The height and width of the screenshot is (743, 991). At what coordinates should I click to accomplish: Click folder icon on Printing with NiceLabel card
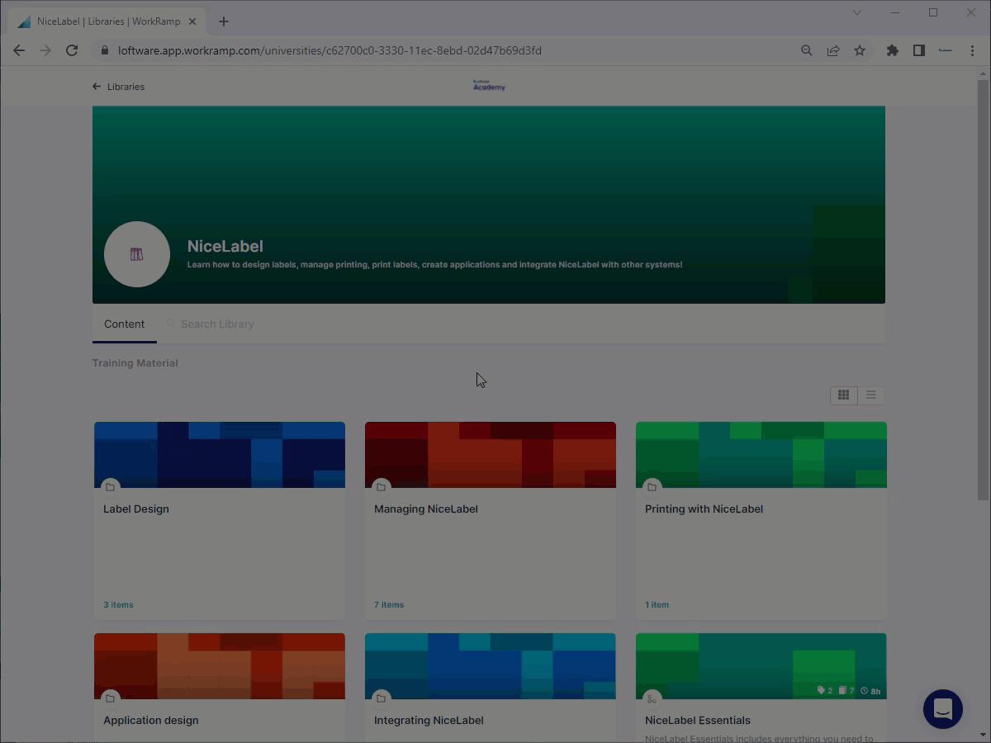[652, 487]
